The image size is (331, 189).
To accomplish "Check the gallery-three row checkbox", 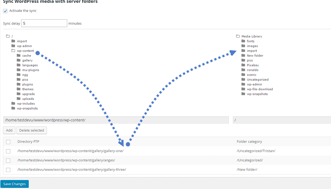I will [x=8, y=170].
